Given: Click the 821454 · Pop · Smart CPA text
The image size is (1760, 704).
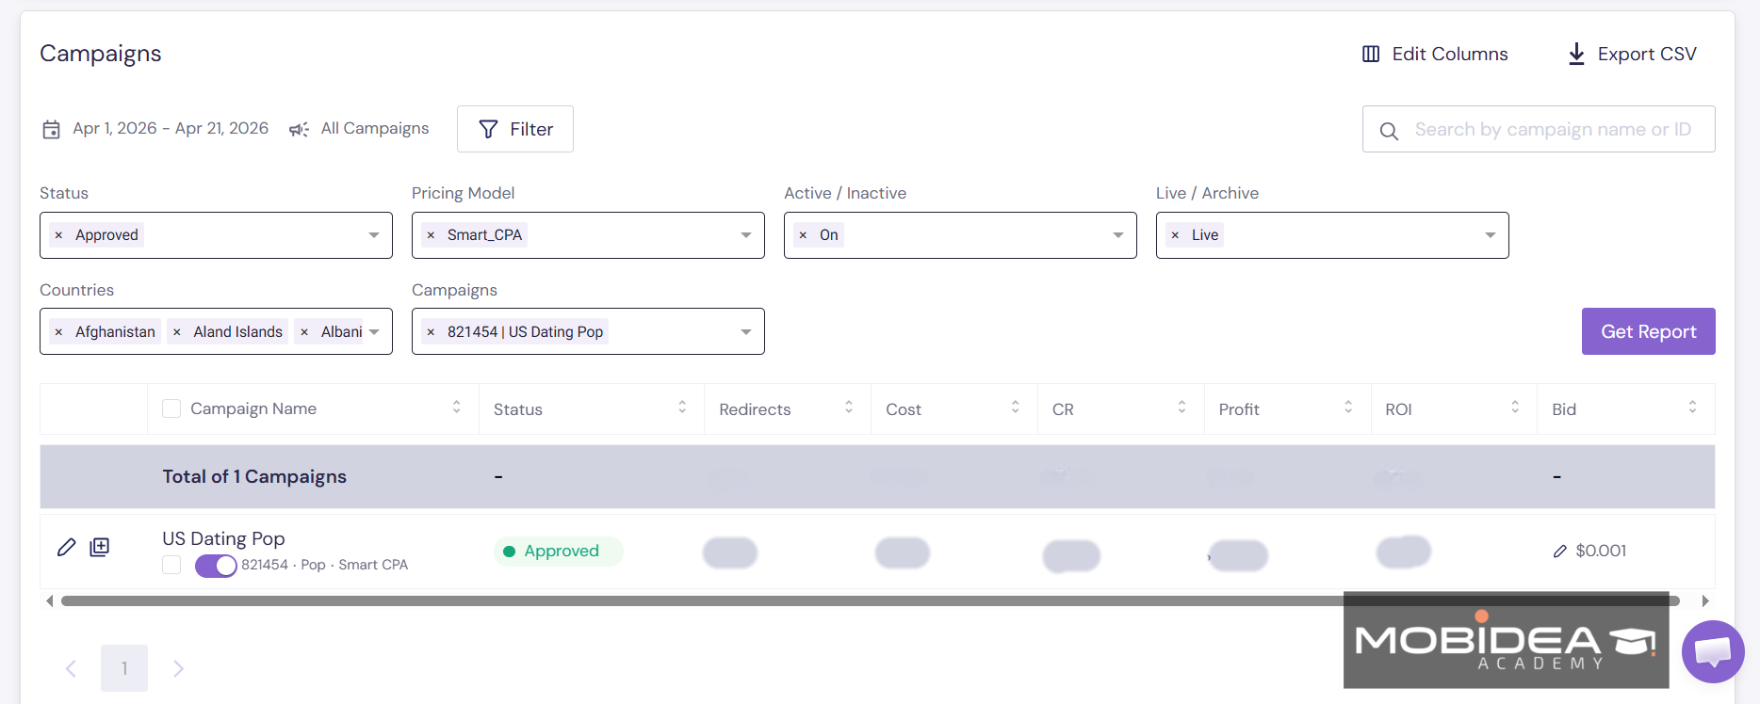Looking at the screenshot, I should (x=325, y=565).
